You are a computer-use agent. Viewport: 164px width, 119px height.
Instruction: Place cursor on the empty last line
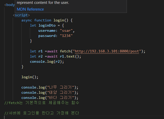[x=84, y=117]
